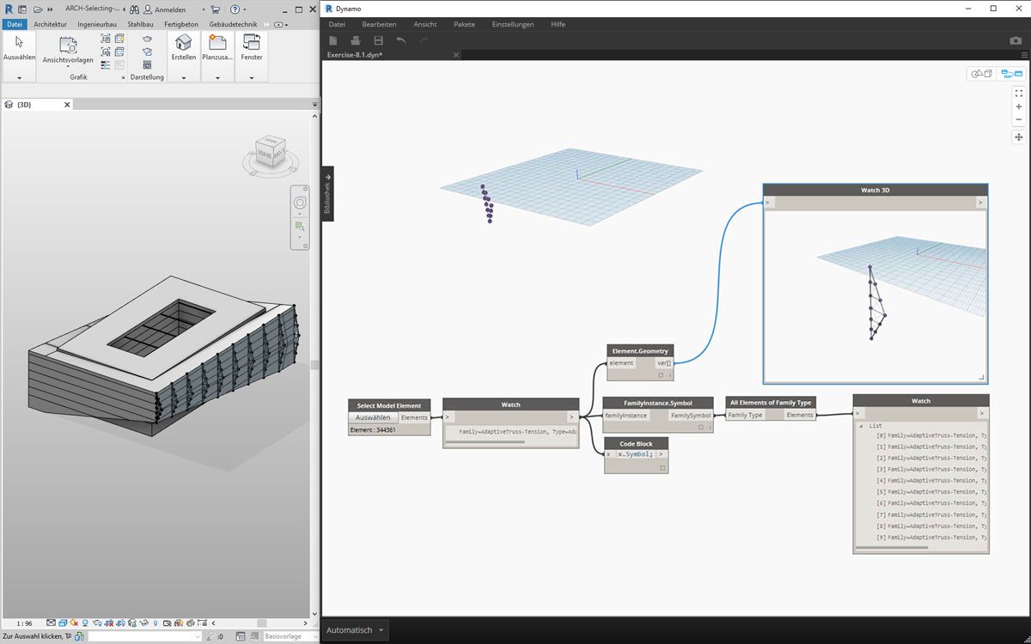Click the Revit ViewCube in 3D view
This screenshot has height=644, width=1031.
pos(272,152)
